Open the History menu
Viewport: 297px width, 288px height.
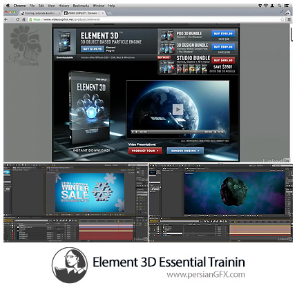[x=64, y=6]
